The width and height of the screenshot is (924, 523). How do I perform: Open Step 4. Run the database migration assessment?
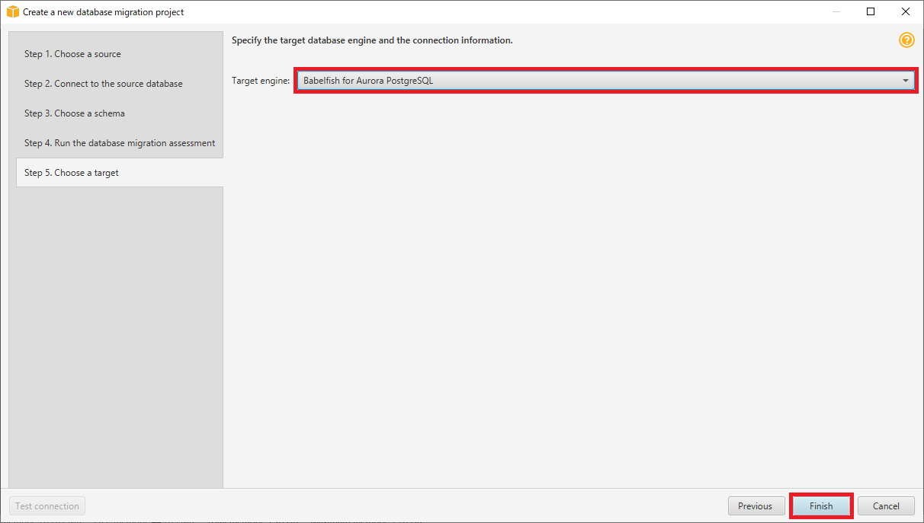pos(119,143)
